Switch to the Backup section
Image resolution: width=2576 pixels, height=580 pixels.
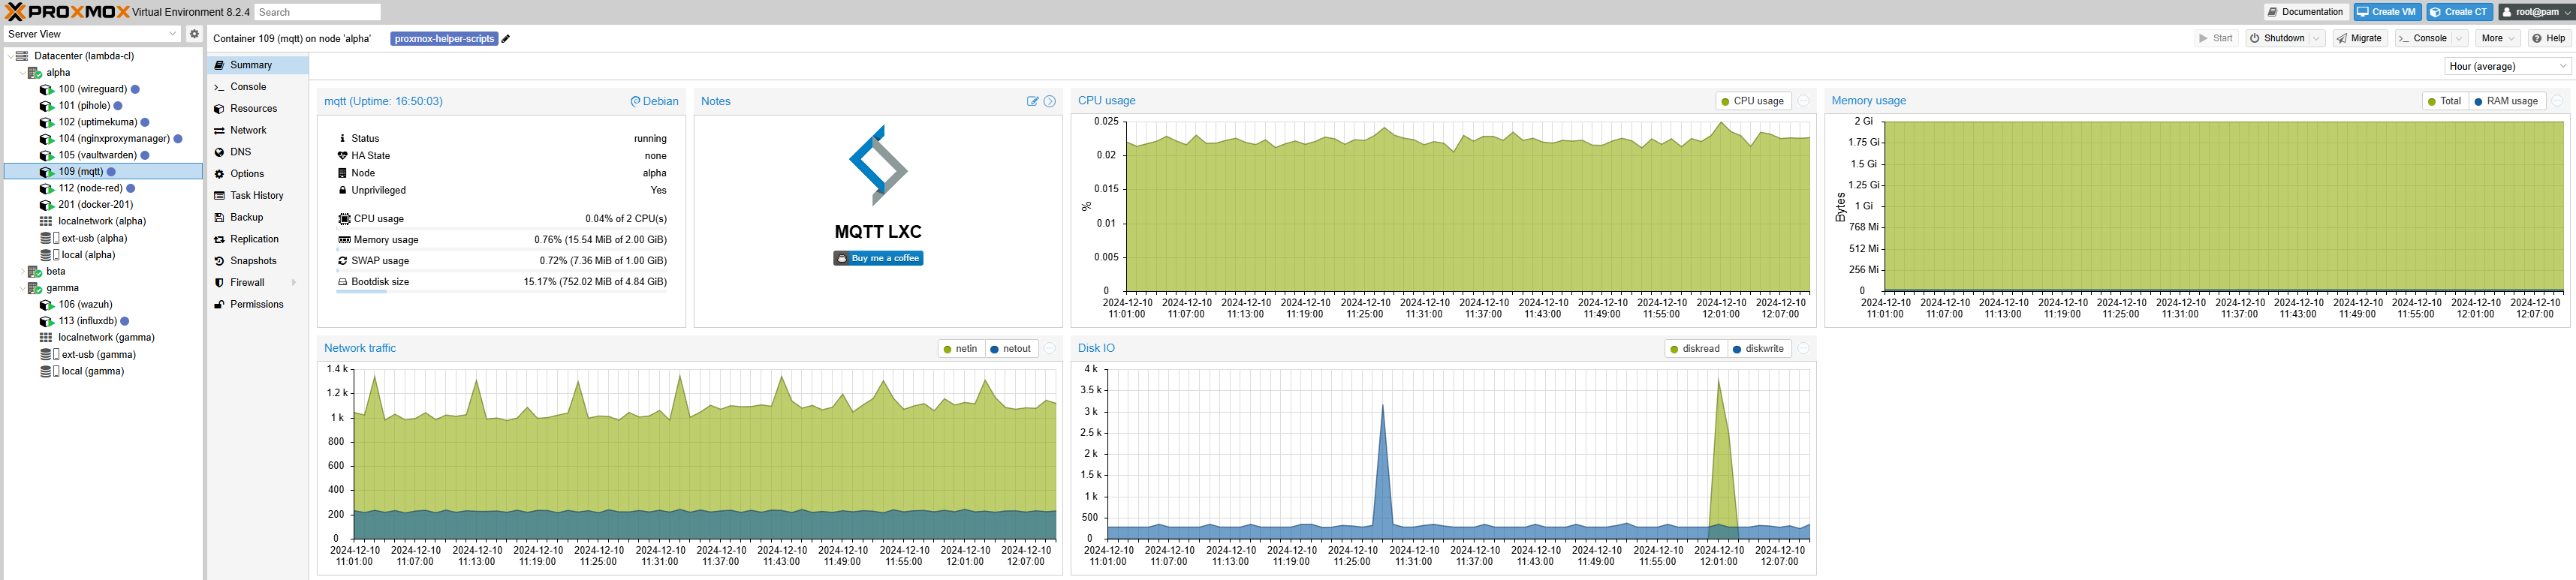coord(246,218)
